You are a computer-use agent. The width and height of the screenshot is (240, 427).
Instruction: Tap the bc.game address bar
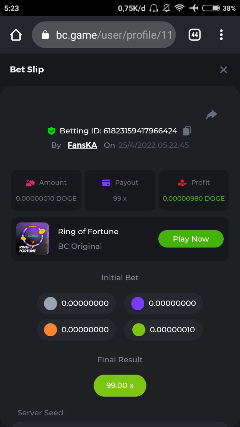click(x=104, y=35)
